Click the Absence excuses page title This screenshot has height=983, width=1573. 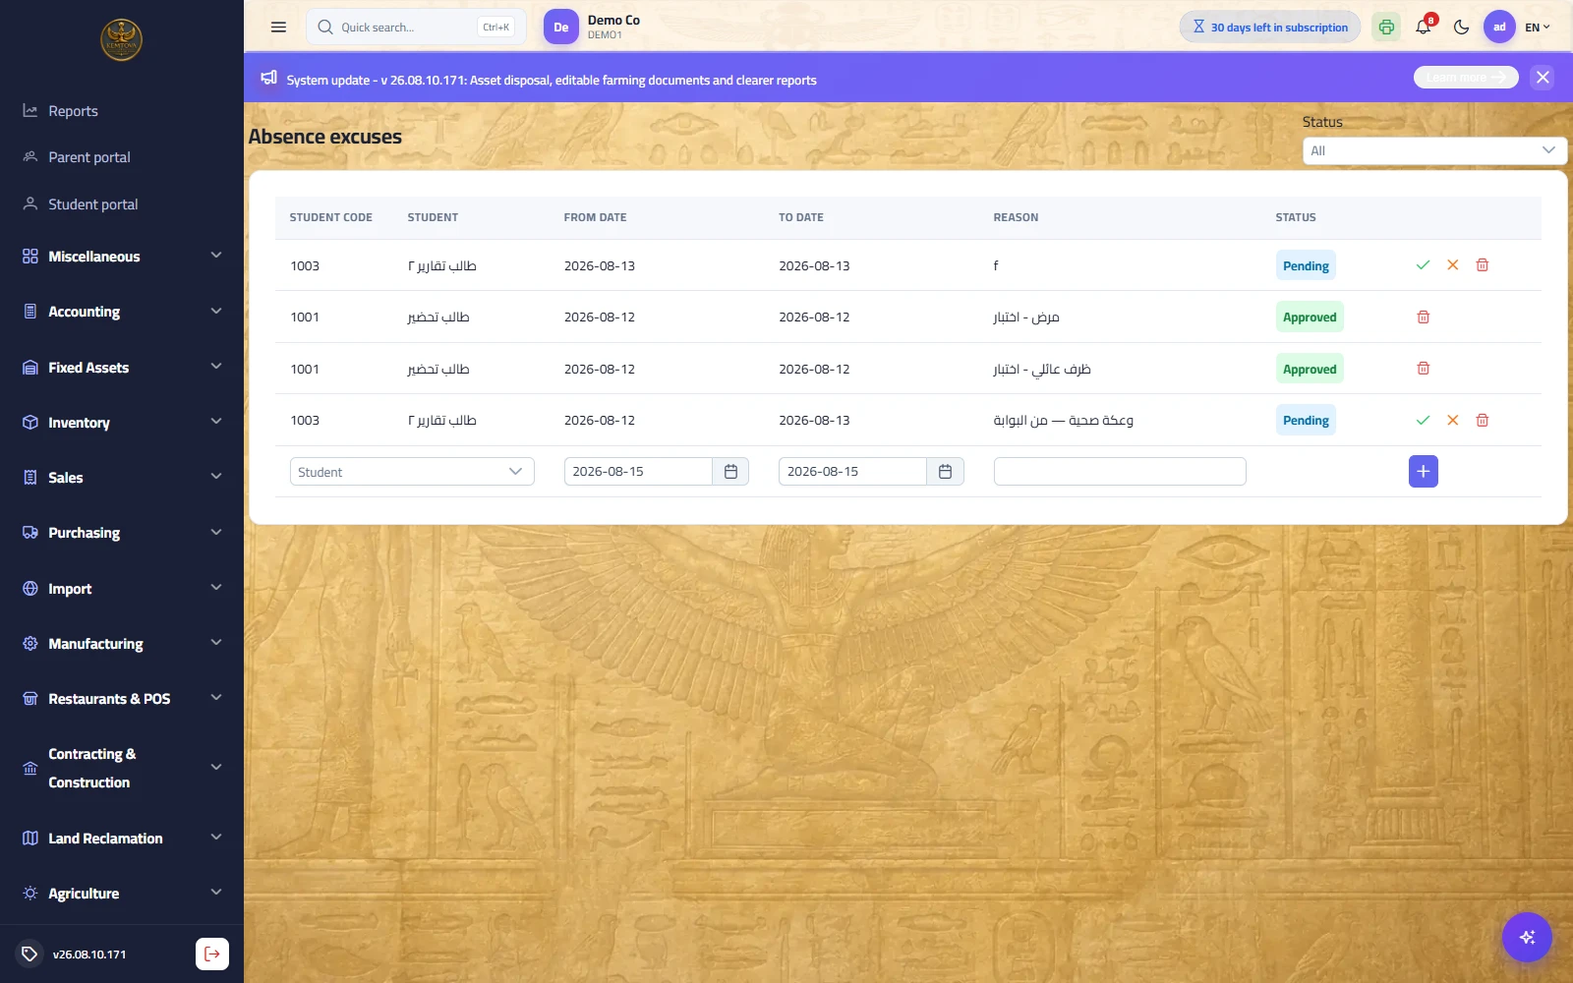coord(325,137)
